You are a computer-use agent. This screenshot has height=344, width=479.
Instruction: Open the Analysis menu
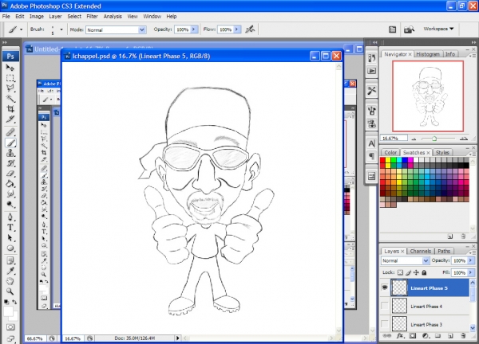click(x=113, y=16)
